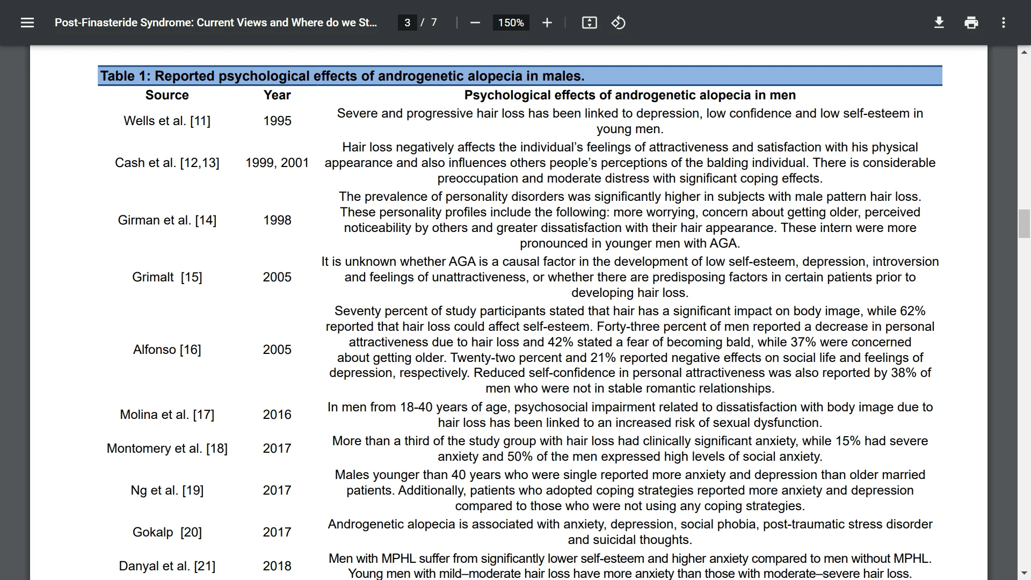
Task: Click the 'Alfonso [16]' cell
Action: click(x=167, y=350)
